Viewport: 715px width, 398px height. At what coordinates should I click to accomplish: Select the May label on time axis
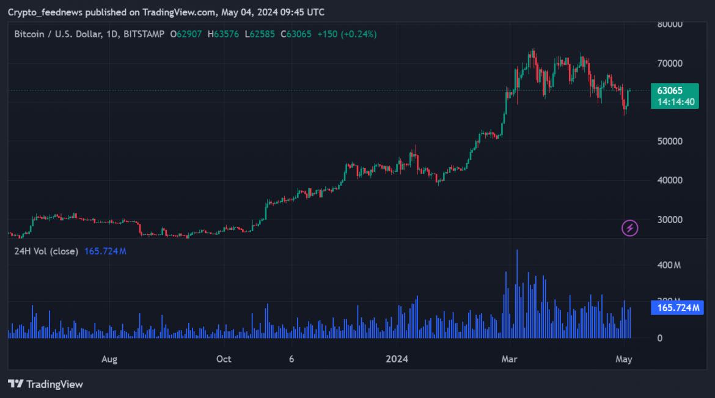point(624,359)
